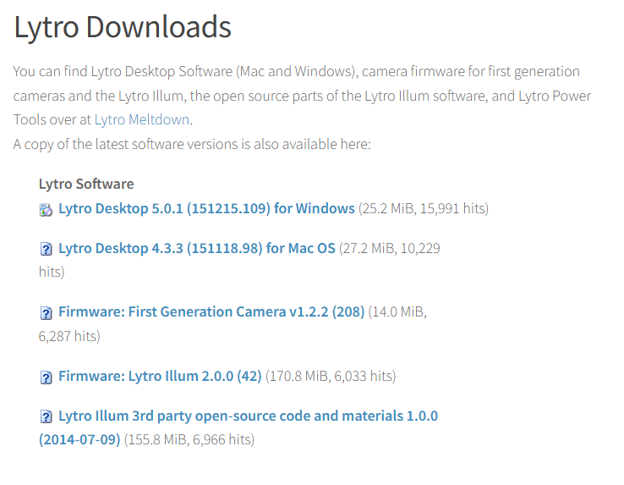Download Firmware: First Generation Camera v1.2.2
The width and height of the screenshot is (624, 485).
point(211,311)
